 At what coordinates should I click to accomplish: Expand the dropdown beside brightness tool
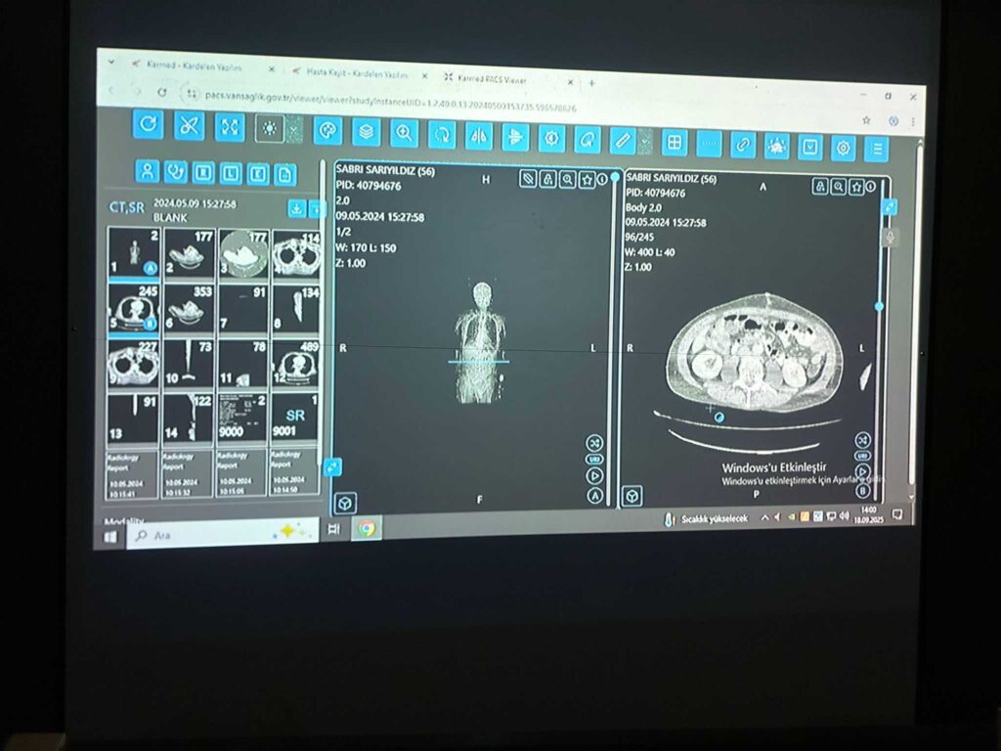click(293, 129)
